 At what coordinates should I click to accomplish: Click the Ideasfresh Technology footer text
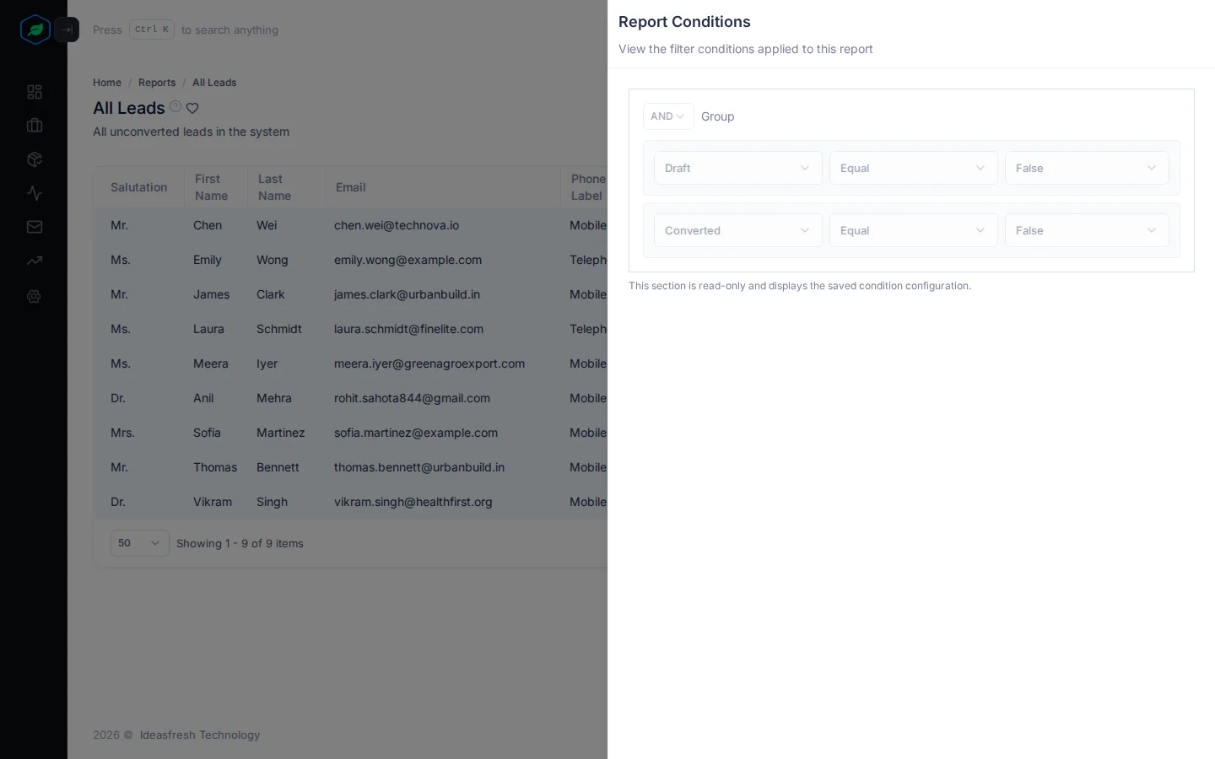coord(200,735)
